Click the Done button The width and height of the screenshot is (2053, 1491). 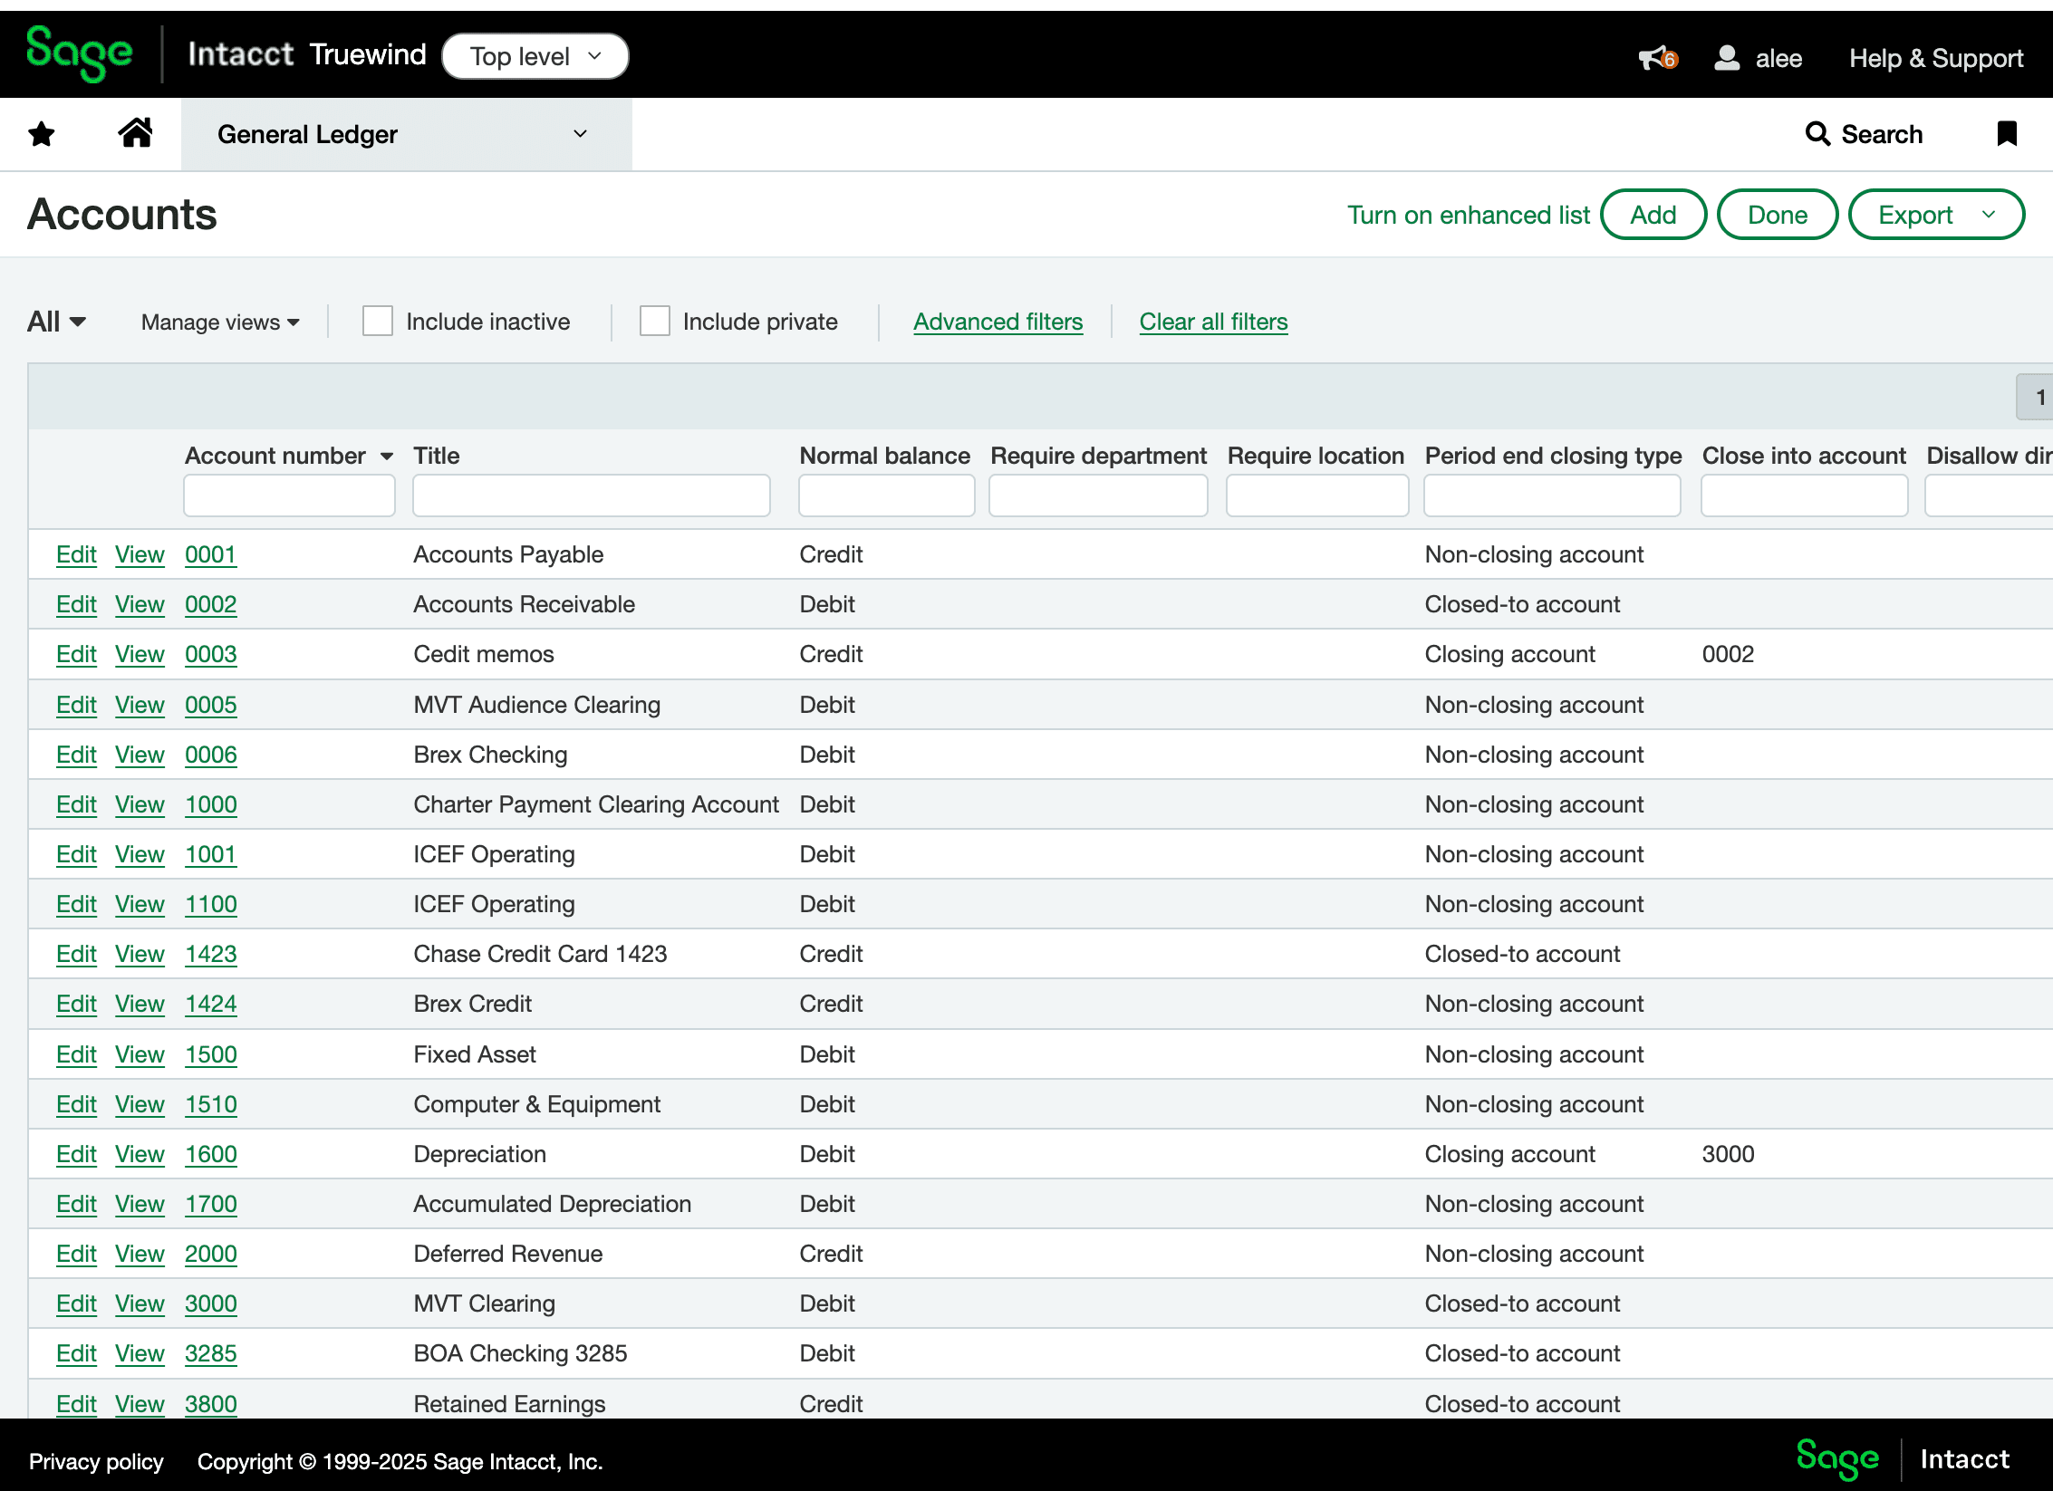pyautogui.click(x=1778, y=215)
